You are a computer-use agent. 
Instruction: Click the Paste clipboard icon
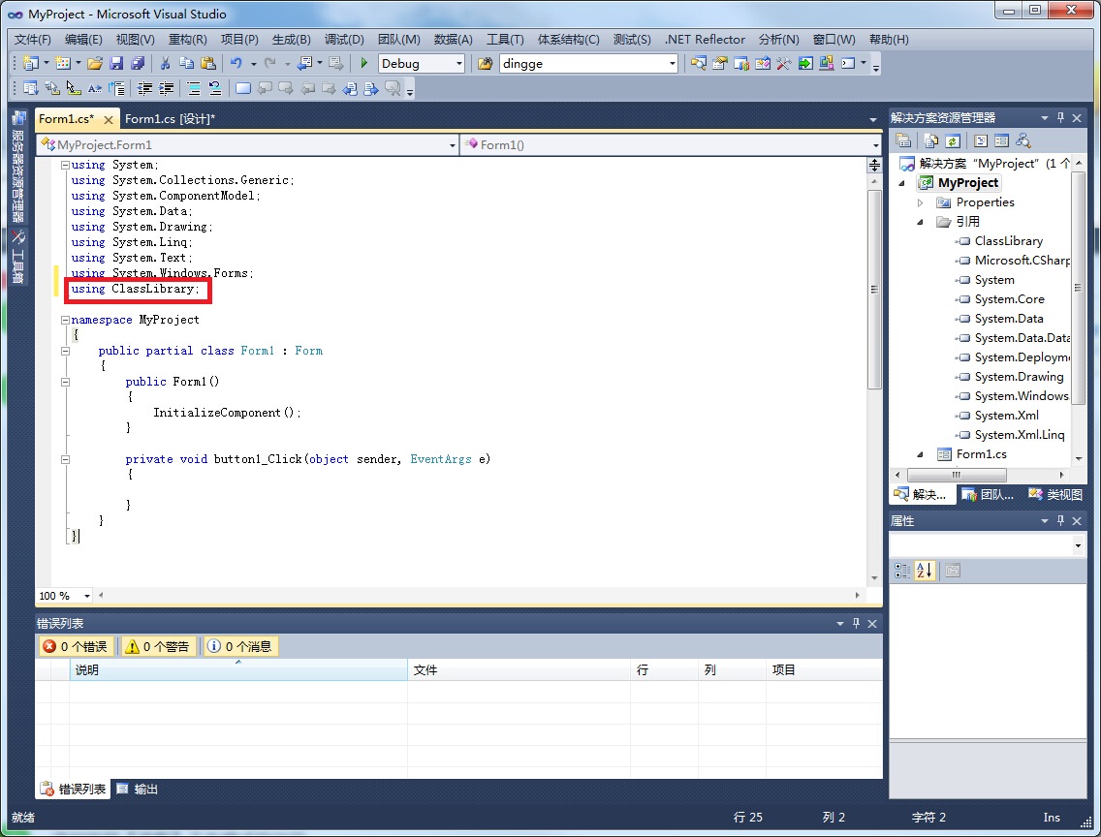(207, 63)
